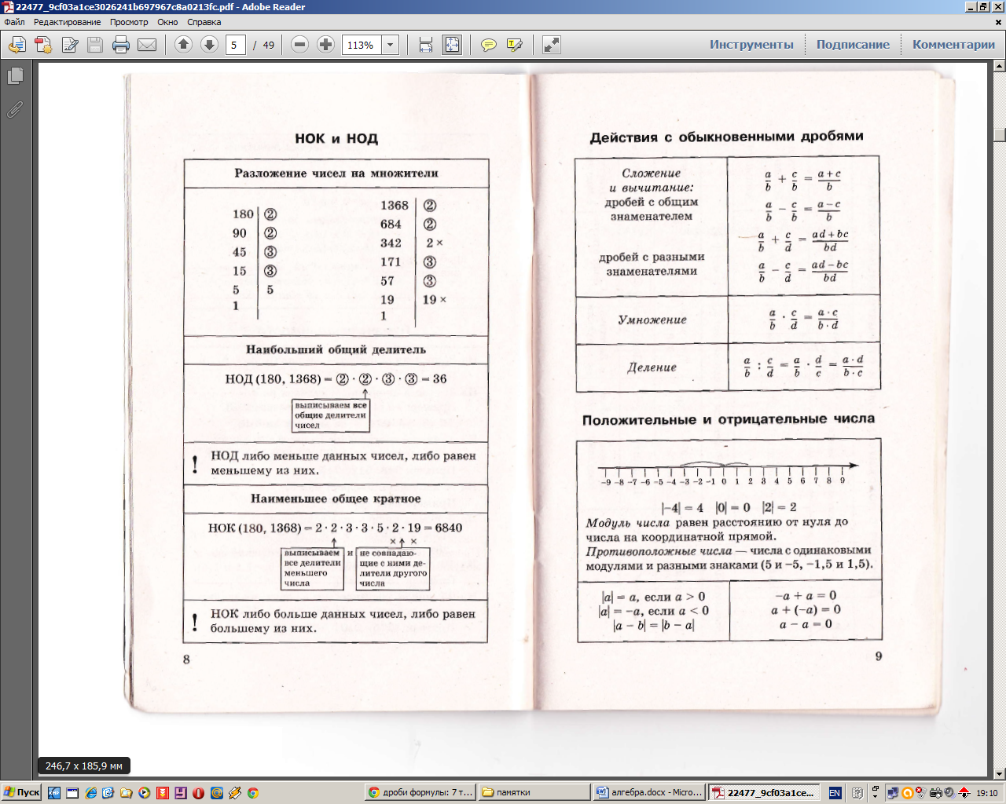The image size is (1006, 804).
Task: Click the orange Avast tray icon
Action: point(908,793)
